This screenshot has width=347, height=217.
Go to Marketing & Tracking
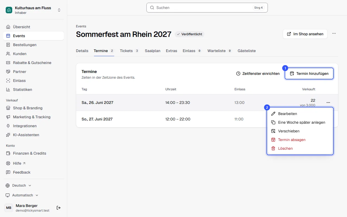tap(33, 117)
